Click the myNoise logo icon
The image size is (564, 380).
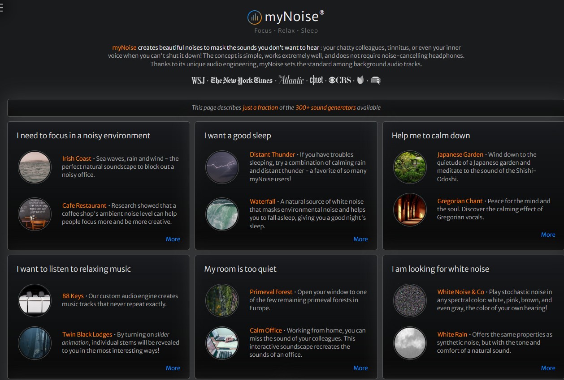254,17
